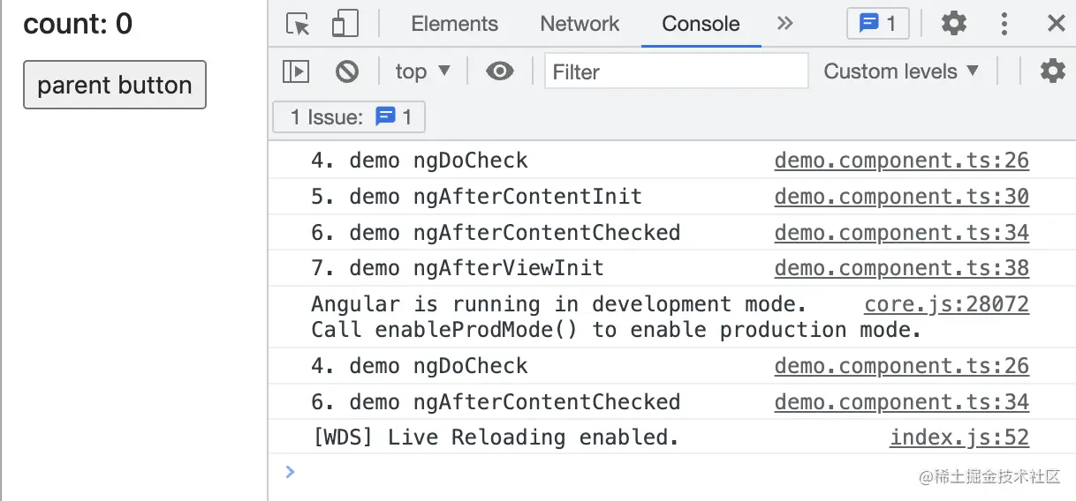The width and height of the screenshot is (1076, 501).
Task: Show the console sidebar panel
Action: tap(296, 71)
